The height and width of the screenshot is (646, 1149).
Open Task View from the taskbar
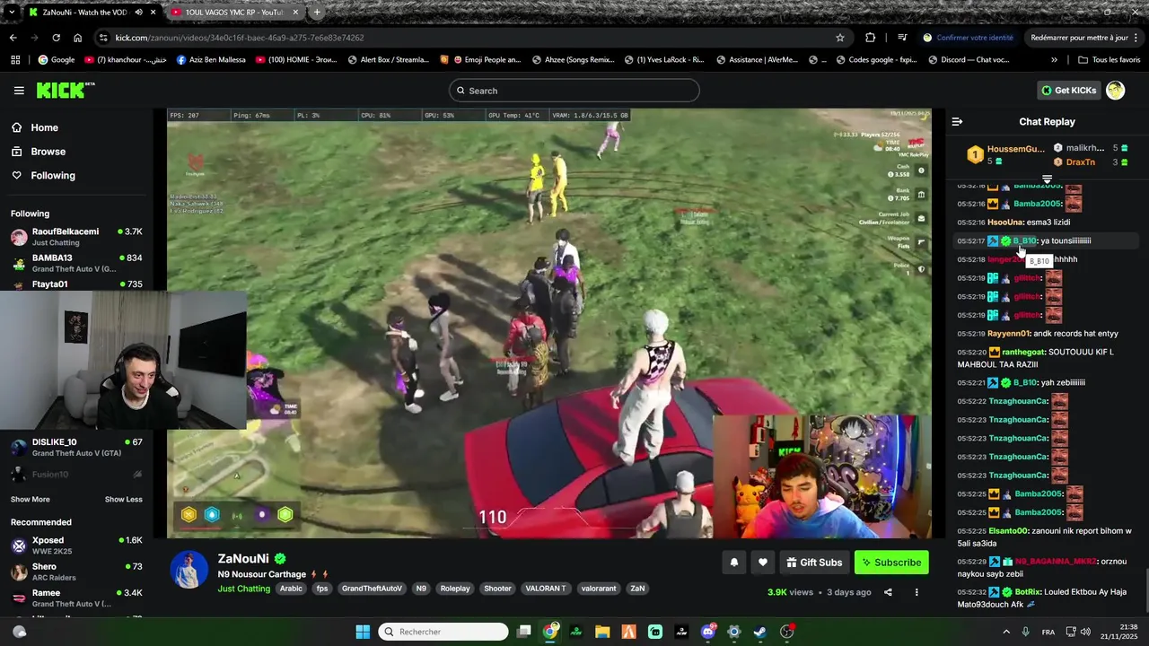point(524,632)
